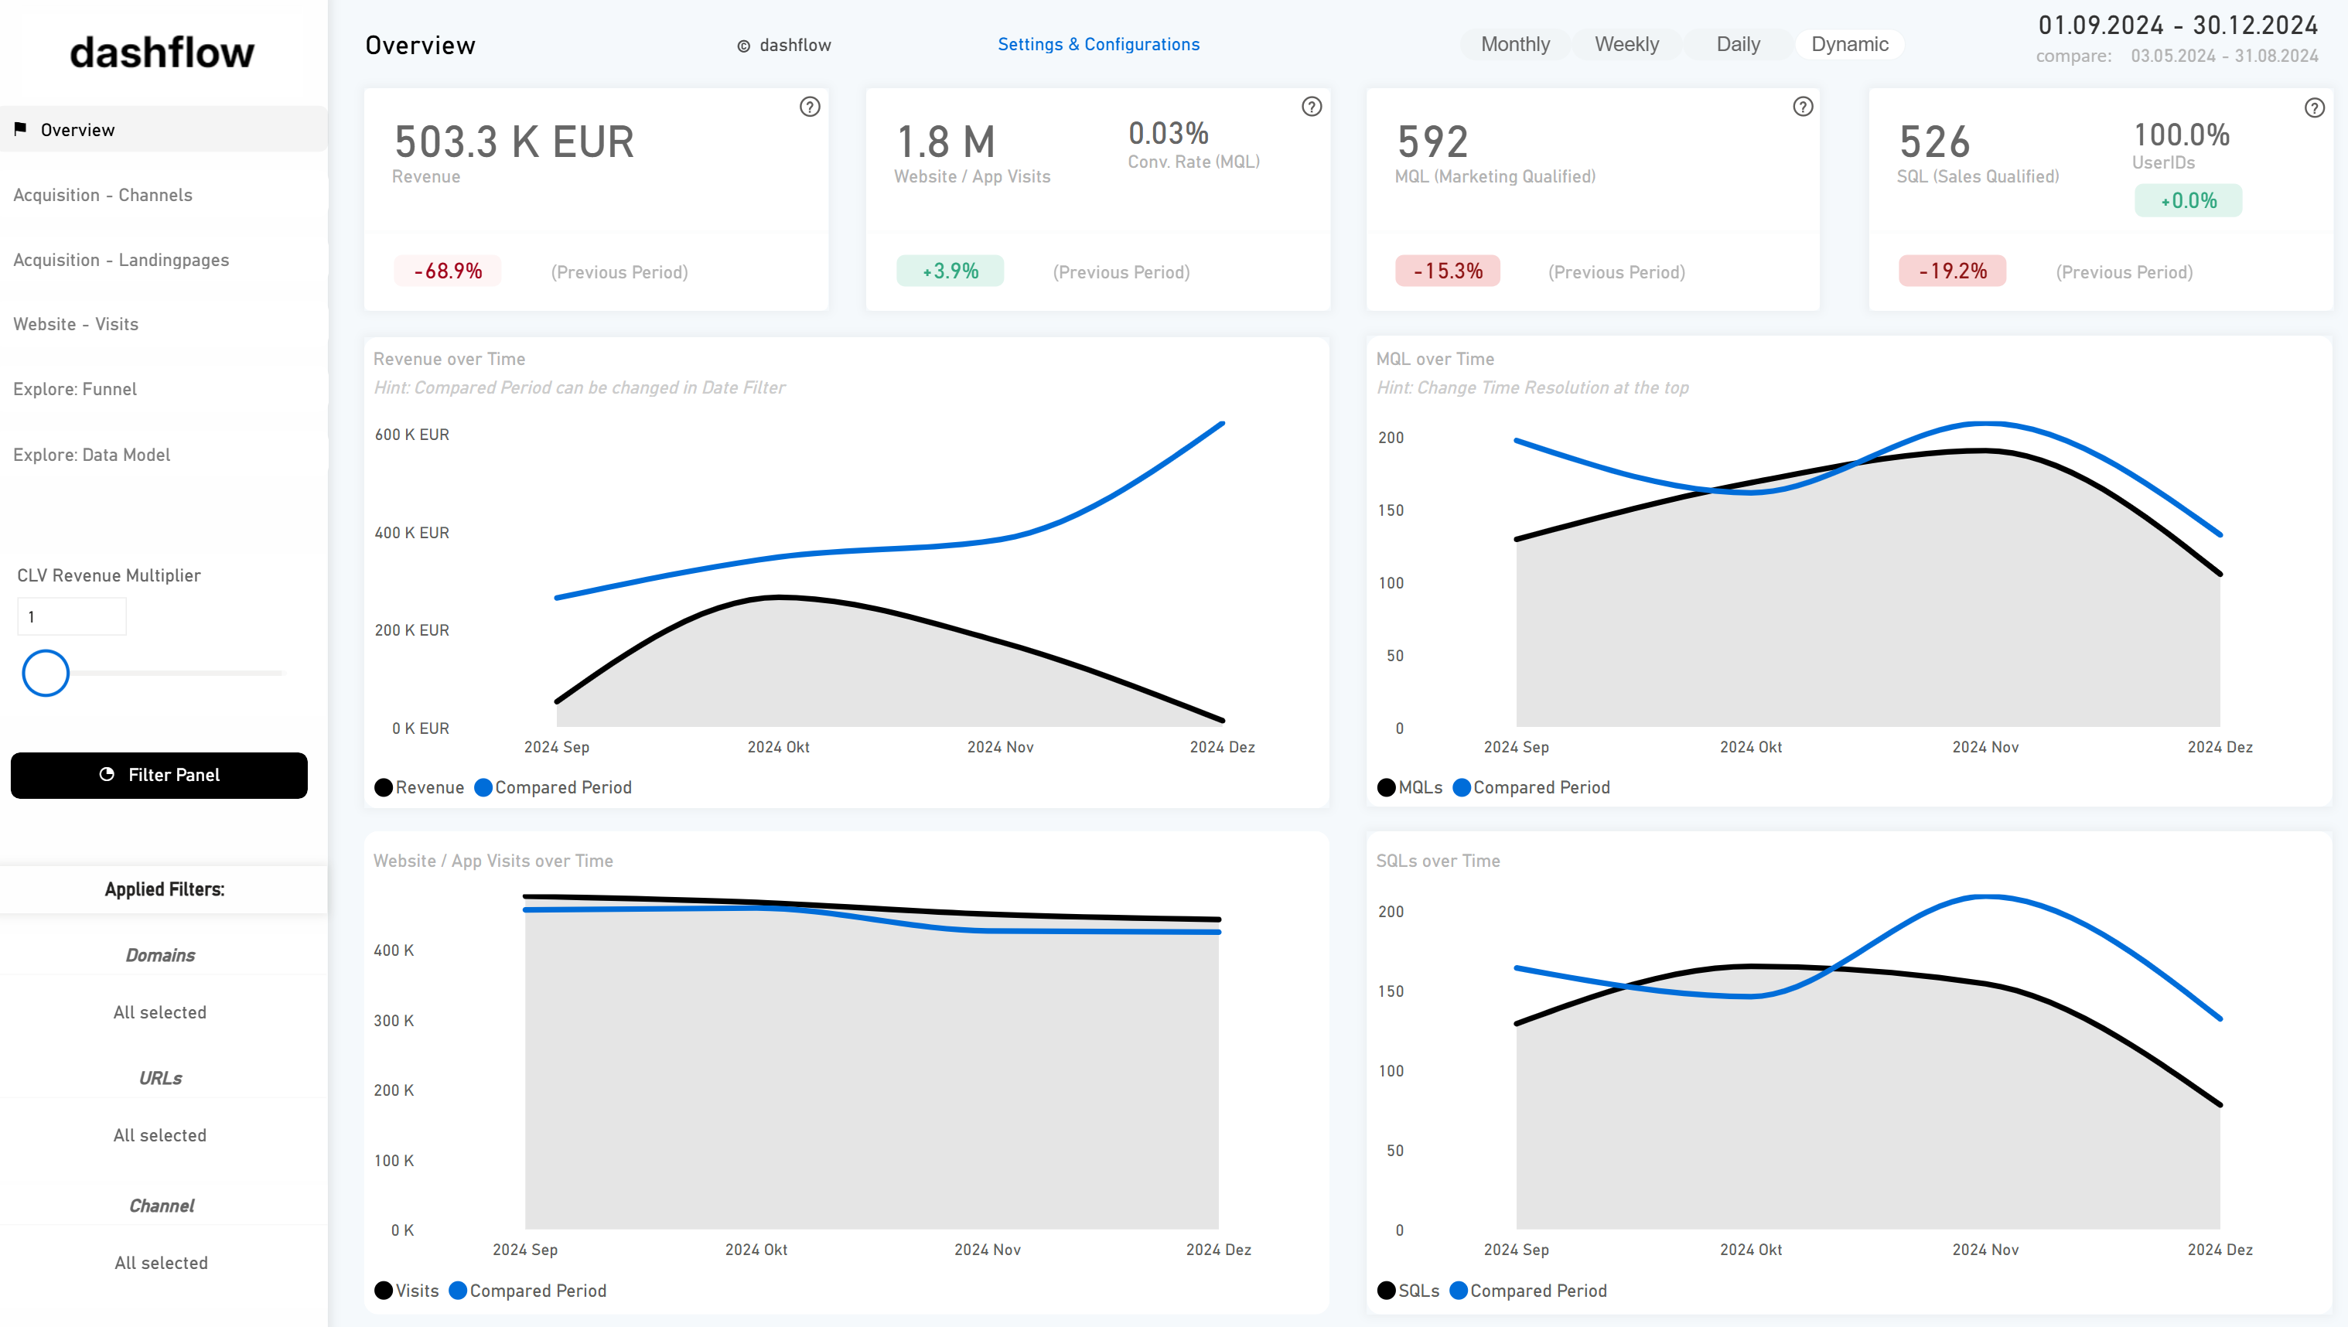Viewport: 2348px width, 1327px height.
Task: Go to Explore: Funnel page
Action: click(x=75, y=389)
